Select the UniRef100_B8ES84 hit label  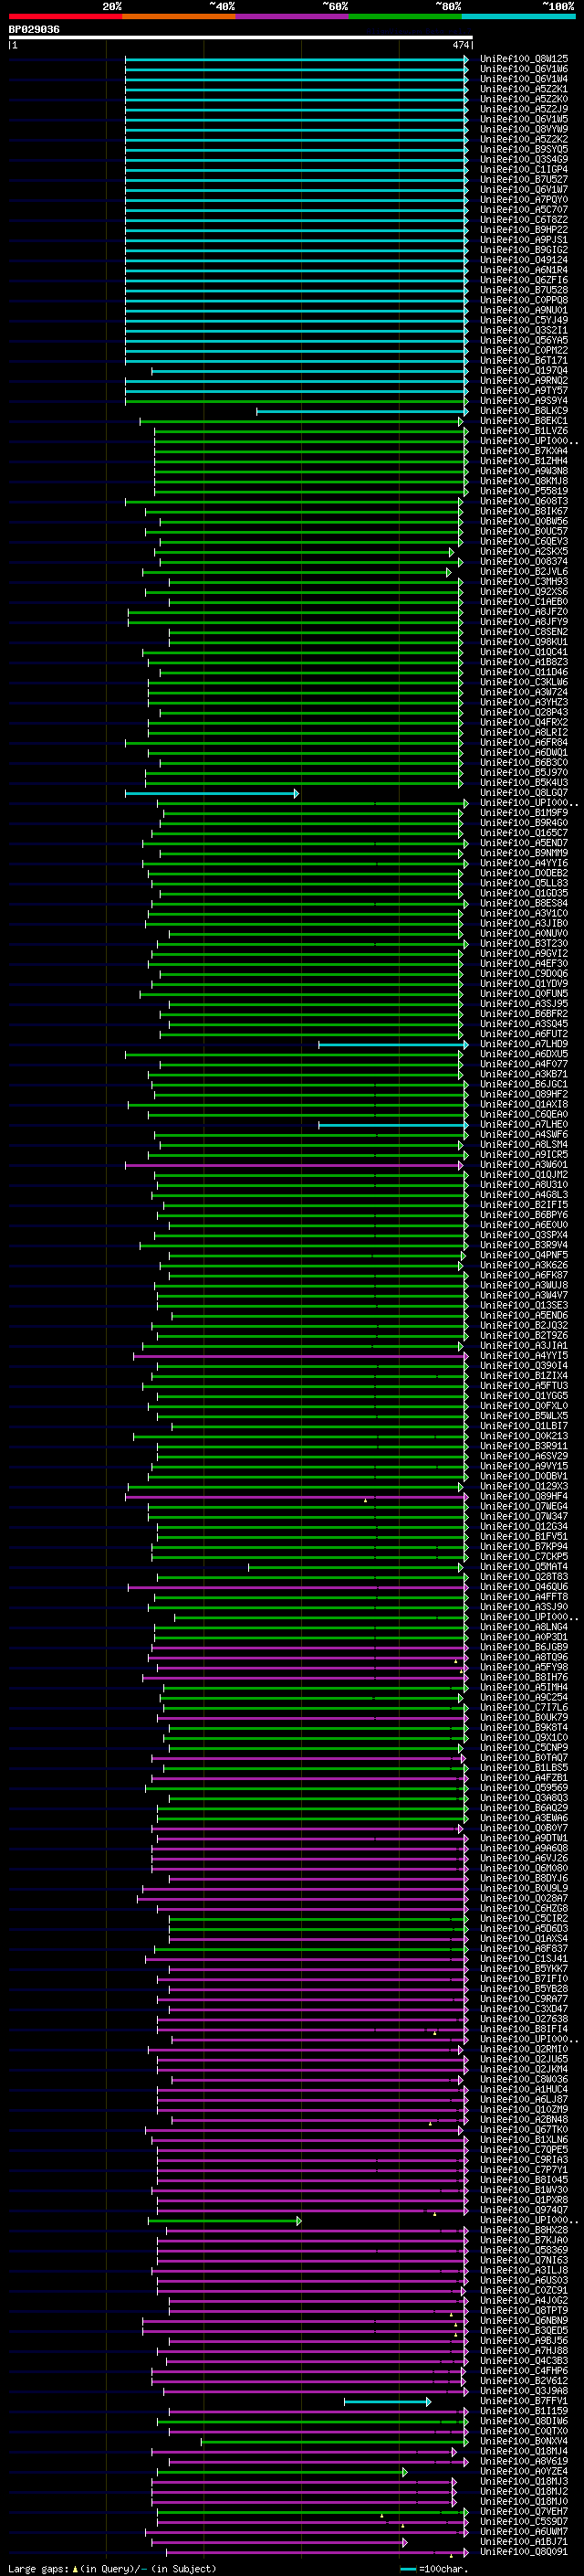click(524, 903)
